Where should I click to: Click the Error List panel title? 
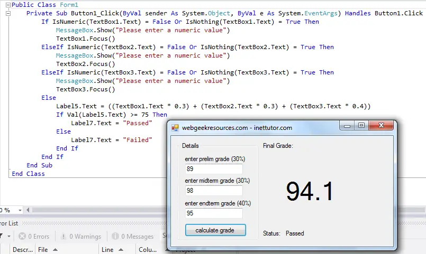(x=9, y=223)
